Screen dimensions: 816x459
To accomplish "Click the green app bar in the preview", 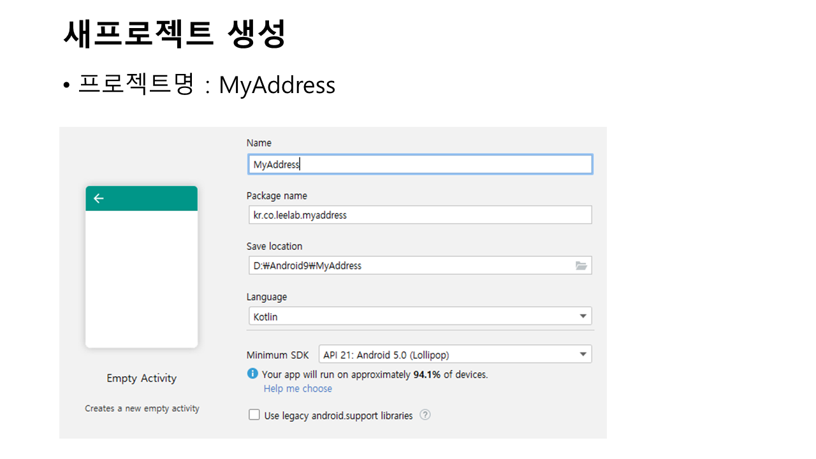I will 153,198.
